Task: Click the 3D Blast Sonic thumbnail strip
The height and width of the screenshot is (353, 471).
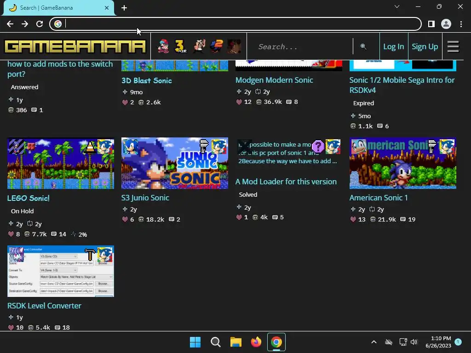Action: coord(174,65)
